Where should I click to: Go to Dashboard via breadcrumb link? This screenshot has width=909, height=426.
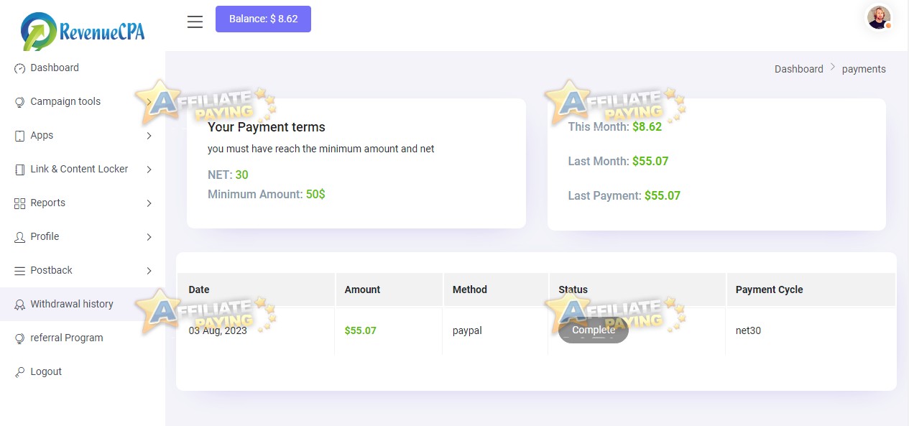click(x=798, y=69)
